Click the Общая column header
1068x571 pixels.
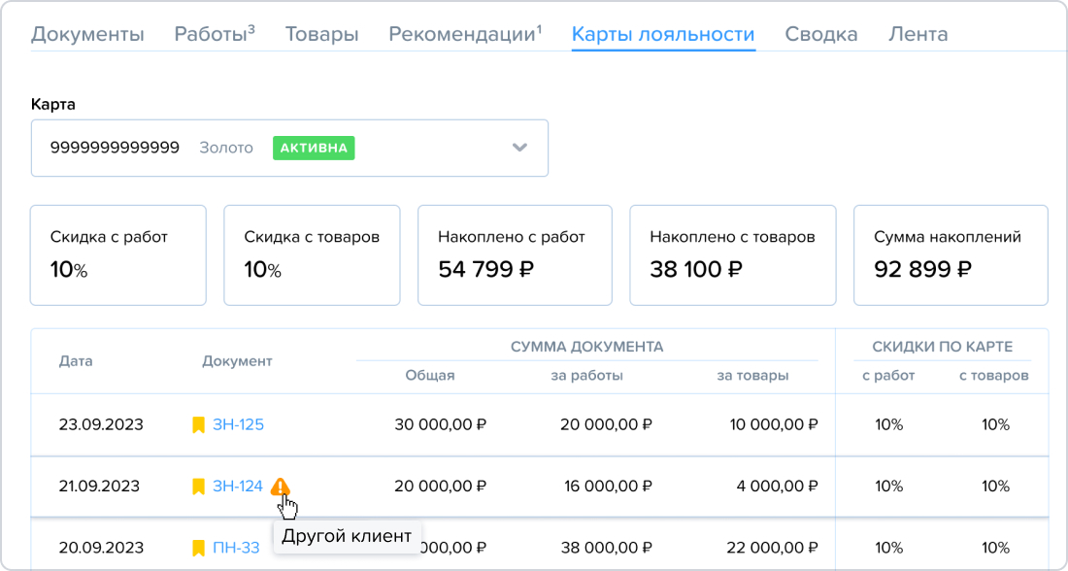point(430,376)
